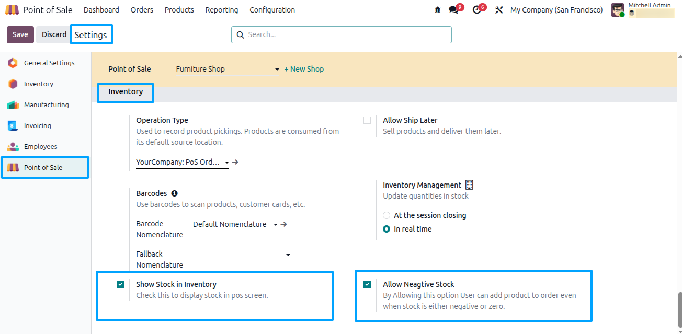Image resolution: width=682 pixels, height=334 pixels.
Task: Open the Reporting menu
Action: (221, 10)
